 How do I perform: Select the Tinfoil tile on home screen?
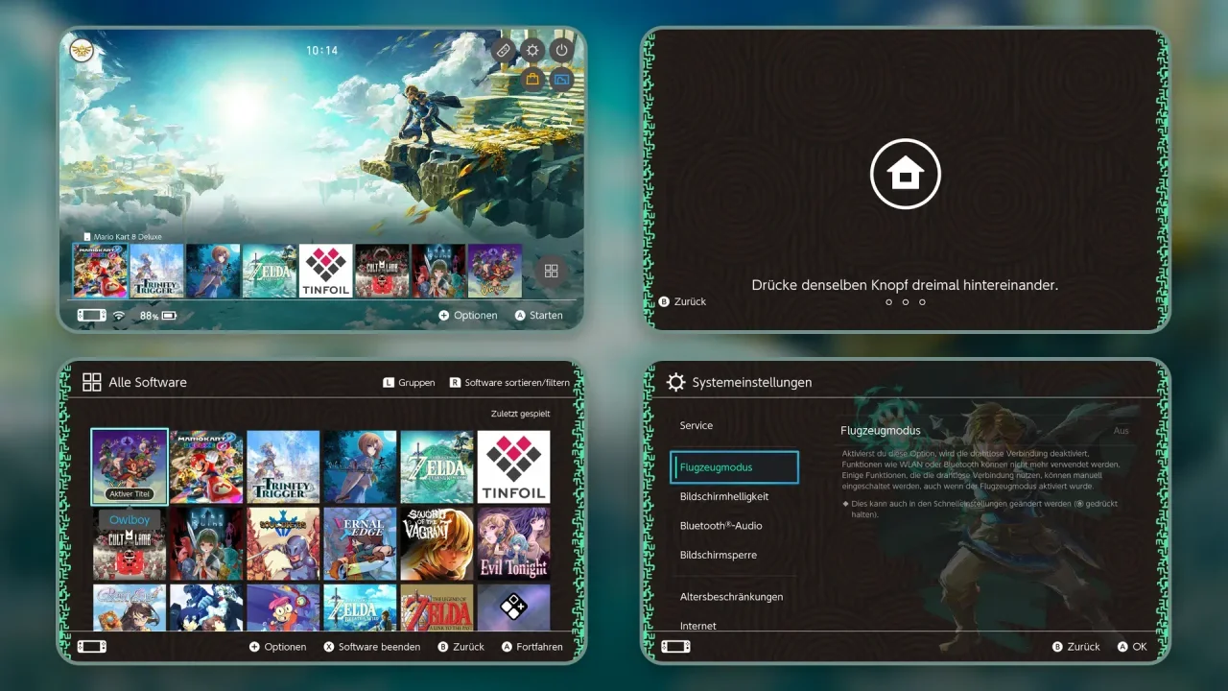click(326, 271)
